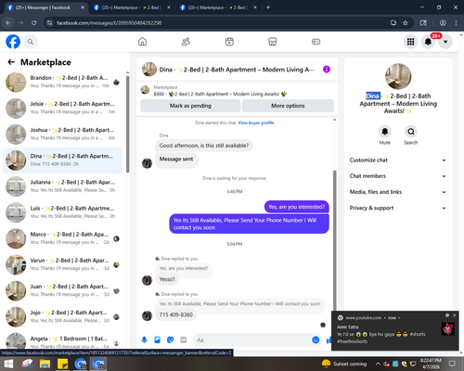464x371 pixels.
Task: Select the Dina conversation
Action: tap(63, 160)
